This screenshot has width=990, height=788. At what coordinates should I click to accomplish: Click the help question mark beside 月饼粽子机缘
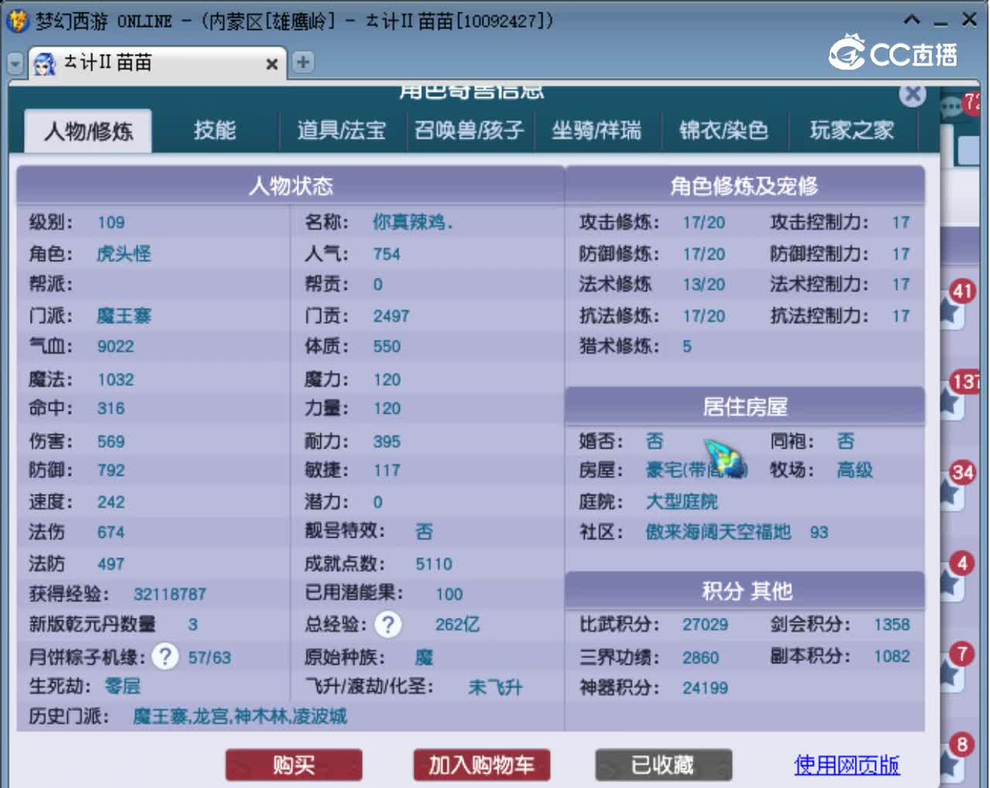click(x=165, y=657)
